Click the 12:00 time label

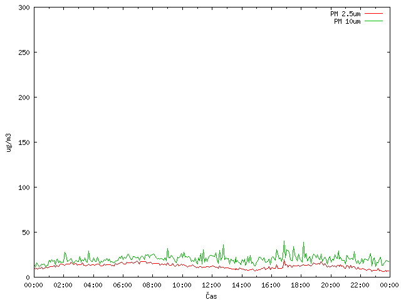pos(212,285)
